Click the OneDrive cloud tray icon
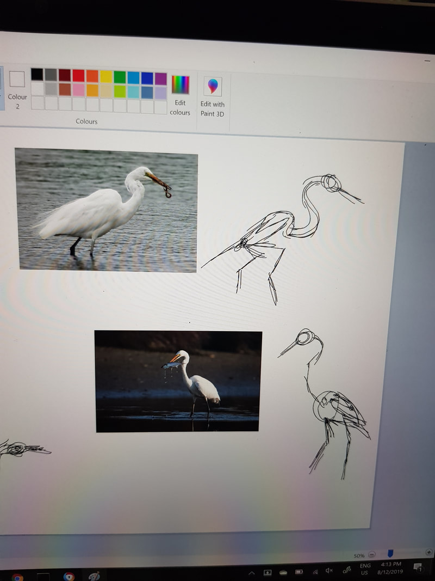 (x=284, y=572)
